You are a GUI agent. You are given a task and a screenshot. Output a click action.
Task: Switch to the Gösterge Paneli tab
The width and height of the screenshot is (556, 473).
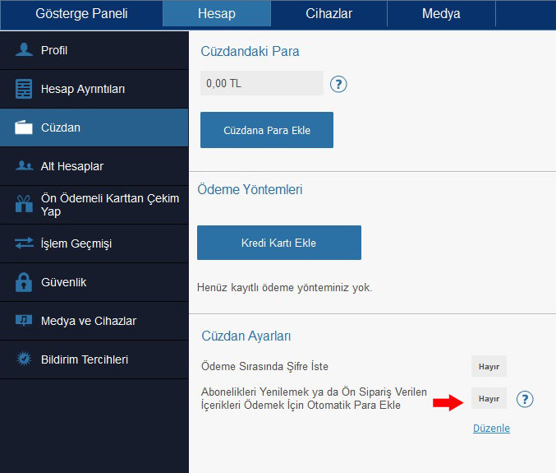[81, 13]
